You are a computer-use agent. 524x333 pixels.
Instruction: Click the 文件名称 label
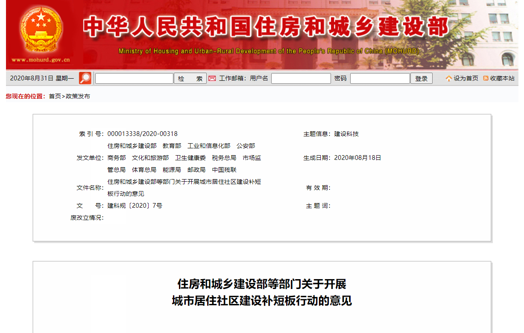click(x=90, y=188)
